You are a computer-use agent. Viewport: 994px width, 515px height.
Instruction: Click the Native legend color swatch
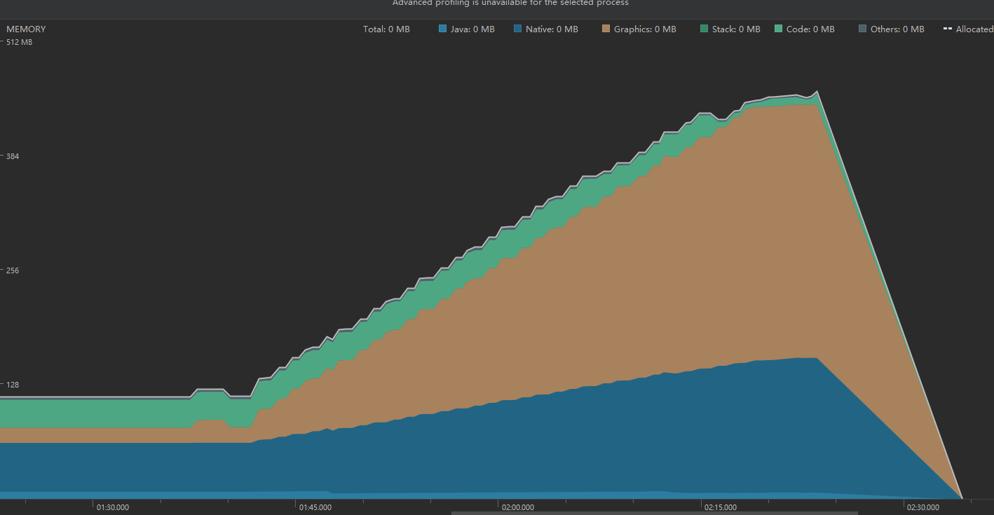517,29
